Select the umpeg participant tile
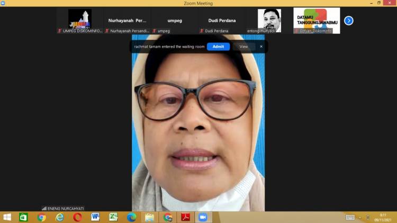 pos(175,21)
